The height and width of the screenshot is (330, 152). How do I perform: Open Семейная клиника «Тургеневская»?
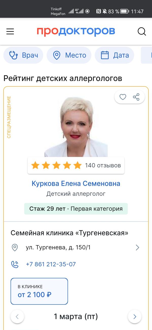click(69, 233)
